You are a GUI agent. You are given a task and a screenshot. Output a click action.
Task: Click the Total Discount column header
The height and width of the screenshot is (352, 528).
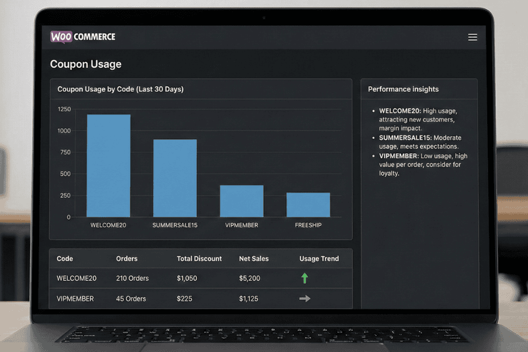199,259
